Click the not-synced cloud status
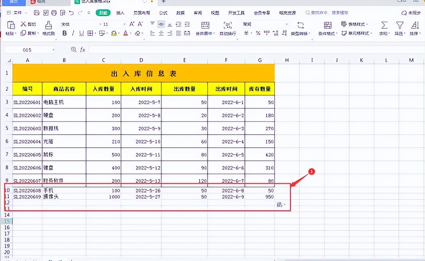Viewport: 425px width, 261px height. pyautogui.click(x=411, y=13)
